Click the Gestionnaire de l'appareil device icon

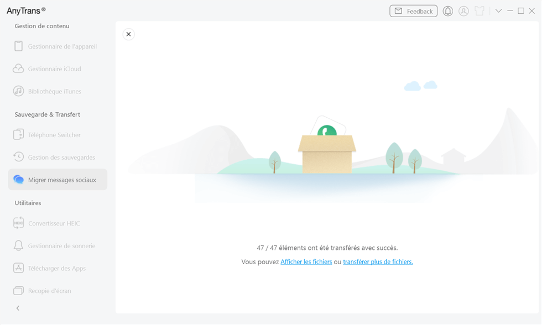pyautogui.click(x=18, y=46)
